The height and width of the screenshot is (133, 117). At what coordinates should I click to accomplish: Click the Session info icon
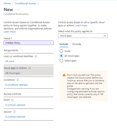tap(14, 112)
